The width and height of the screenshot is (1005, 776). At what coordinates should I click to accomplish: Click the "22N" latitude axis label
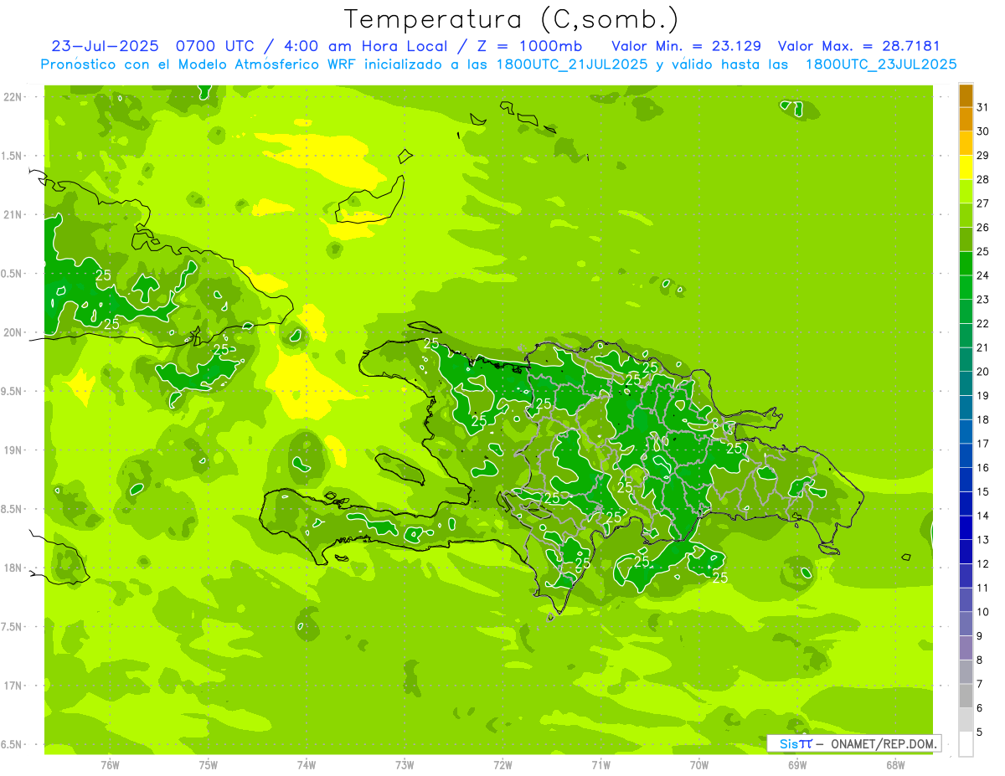[13, 97]
